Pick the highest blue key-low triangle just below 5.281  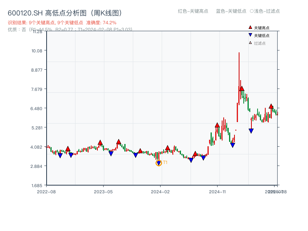pos(251,131)
